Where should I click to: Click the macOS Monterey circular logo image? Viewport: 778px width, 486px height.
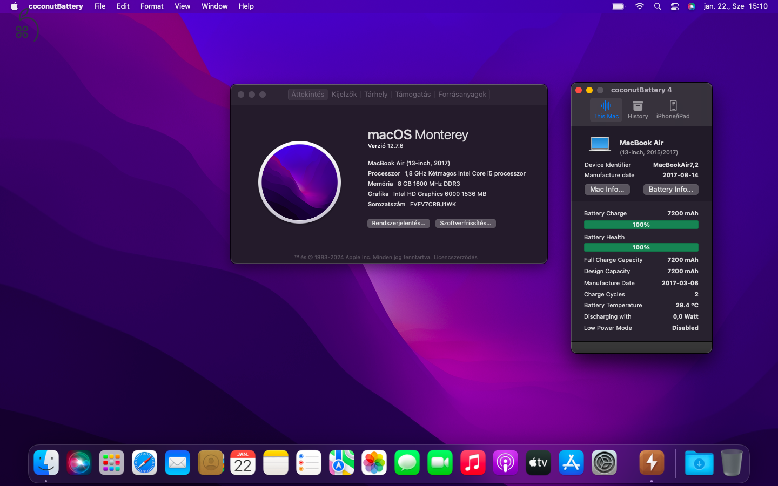pyautogui.click(x=300, y=182)
